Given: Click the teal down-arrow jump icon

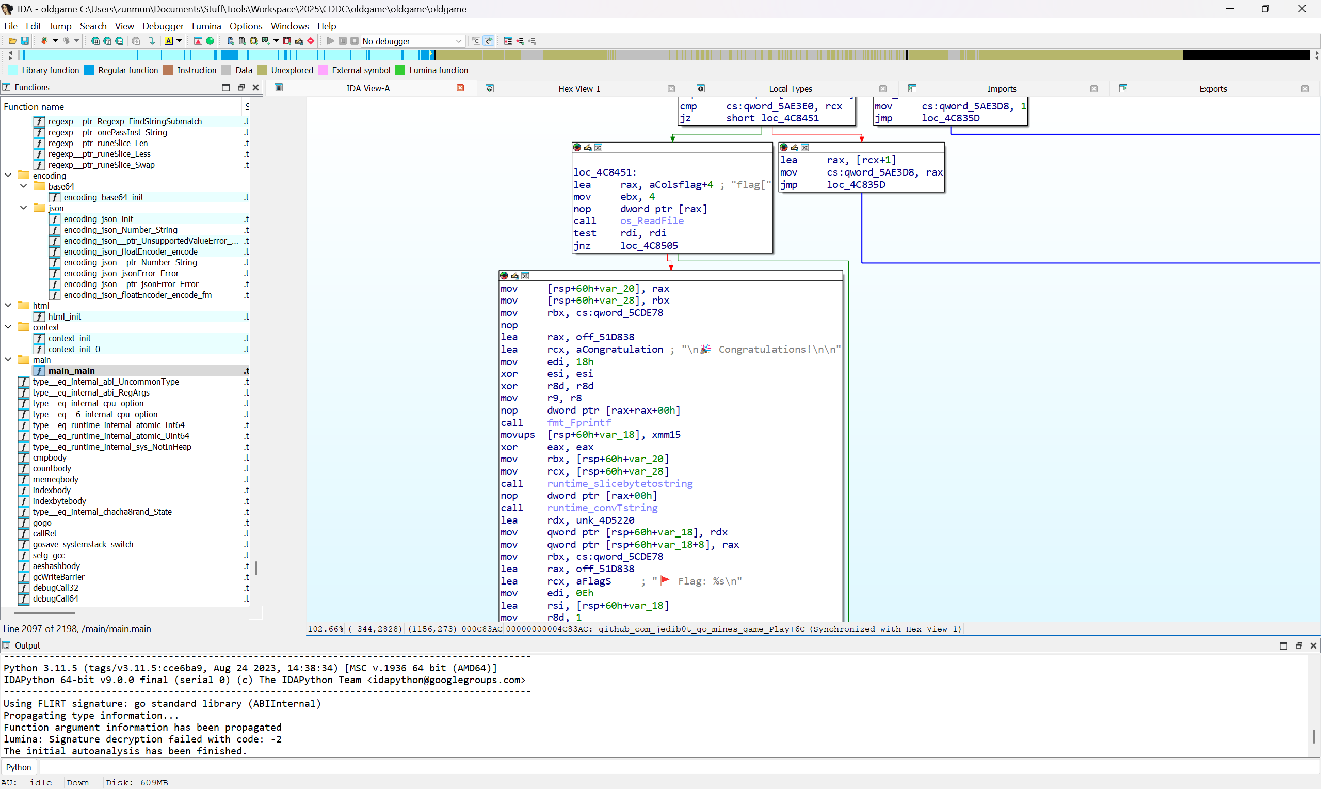Looking at the screenshot, I should point(152,41).
